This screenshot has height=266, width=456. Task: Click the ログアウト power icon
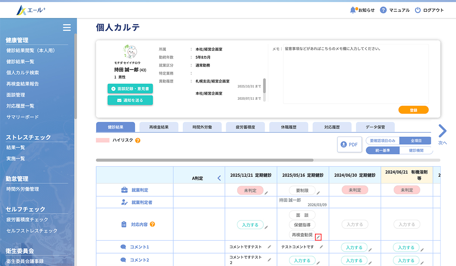click(418, 10)
